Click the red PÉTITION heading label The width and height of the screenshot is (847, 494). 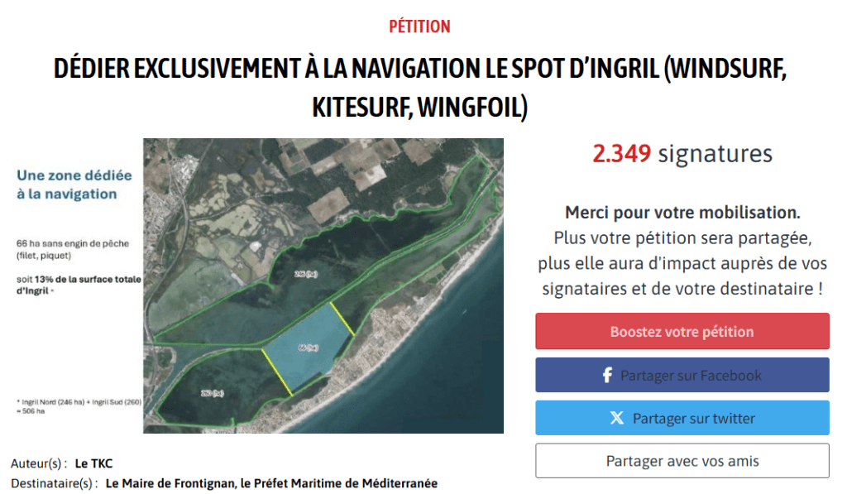pos(419,26)
